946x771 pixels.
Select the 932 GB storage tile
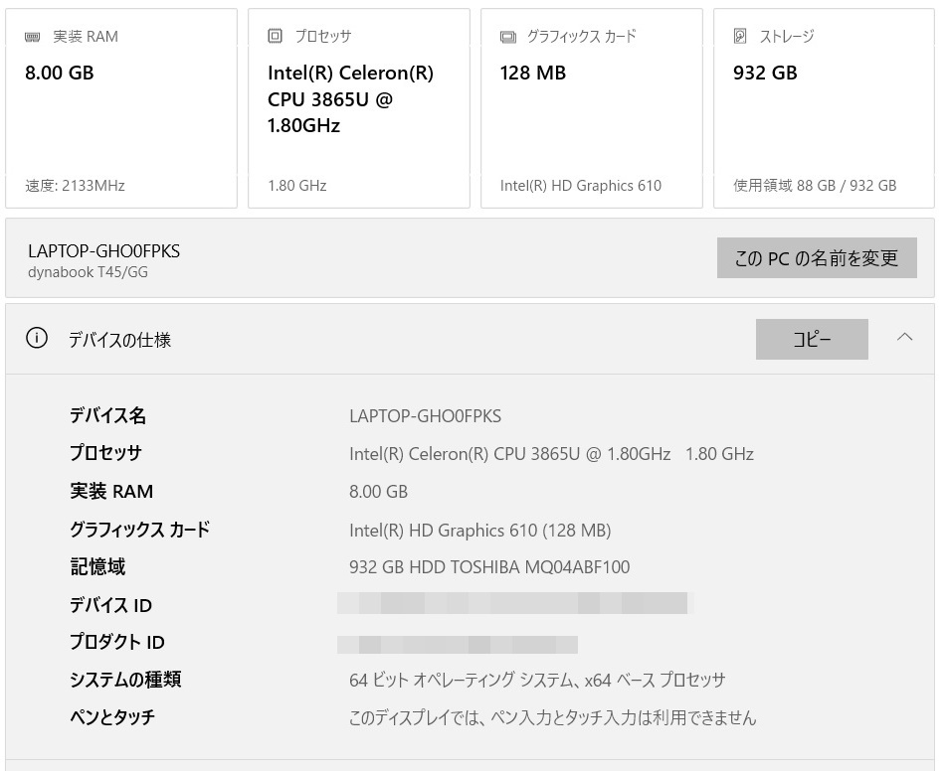click(824, 108)
